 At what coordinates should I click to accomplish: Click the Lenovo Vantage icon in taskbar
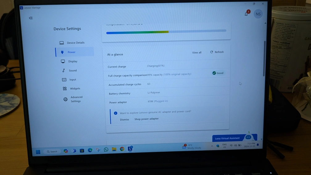click(130, 149)
